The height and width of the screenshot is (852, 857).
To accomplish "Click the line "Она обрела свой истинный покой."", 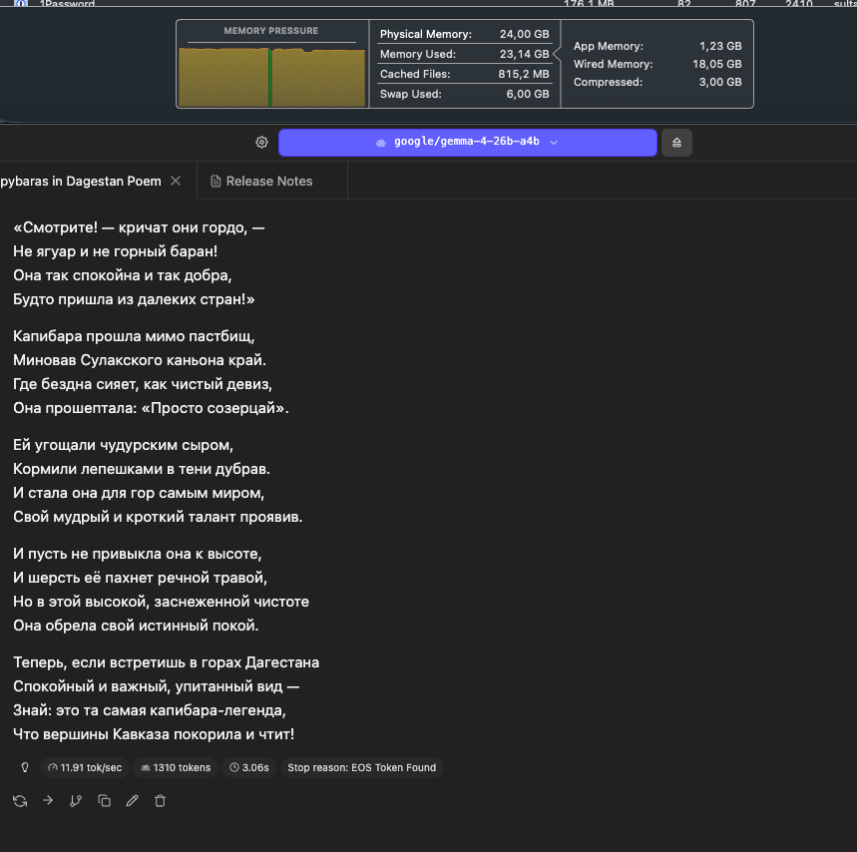I will pos(136,626).
